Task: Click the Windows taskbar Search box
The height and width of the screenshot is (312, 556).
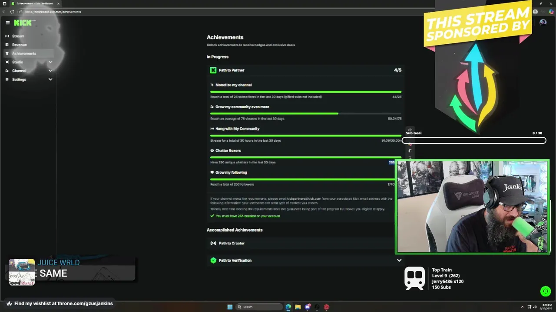Action: 259,307
